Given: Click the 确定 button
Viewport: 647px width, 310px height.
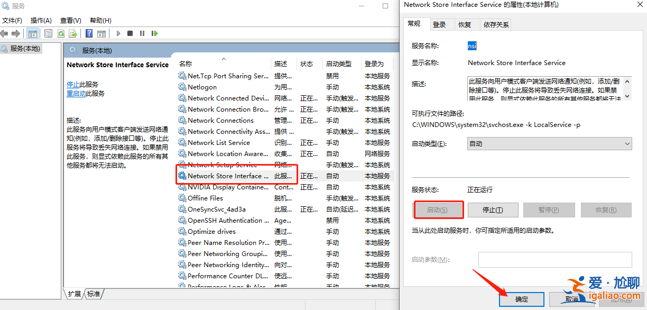Looking at the screenshot, I should click(x=521, y=299).
